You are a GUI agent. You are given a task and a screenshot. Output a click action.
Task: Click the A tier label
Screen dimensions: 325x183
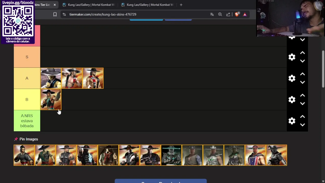27,78
